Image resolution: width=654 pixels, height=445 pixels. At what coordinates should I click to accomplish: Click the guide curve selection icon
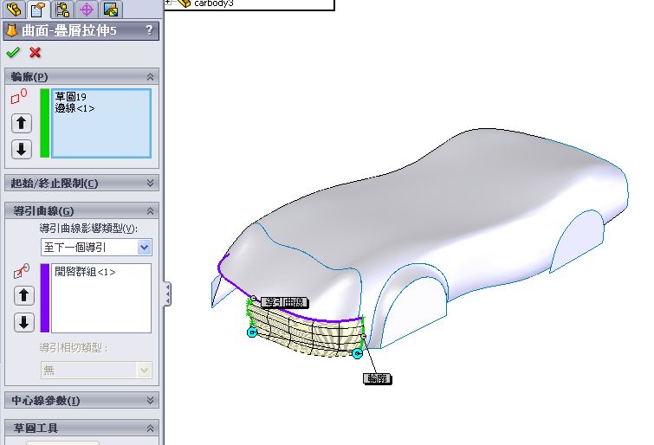[x=22, y=271]
